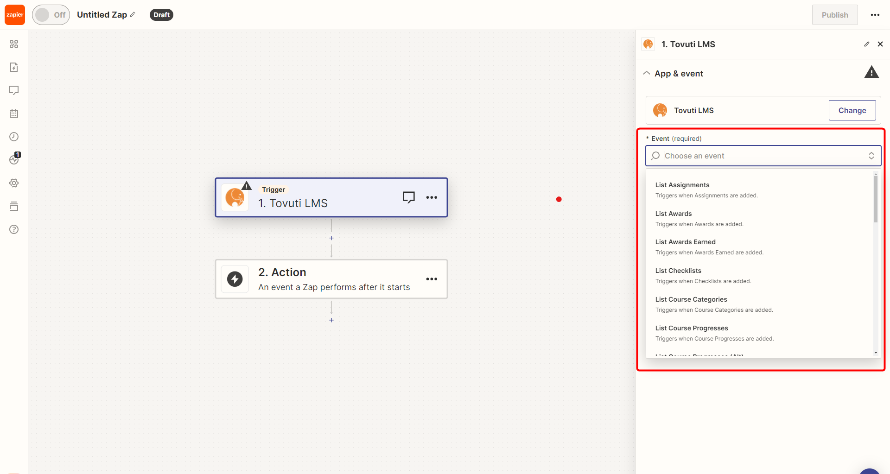Click the event list scroll-down arrow

coord(876,353)
